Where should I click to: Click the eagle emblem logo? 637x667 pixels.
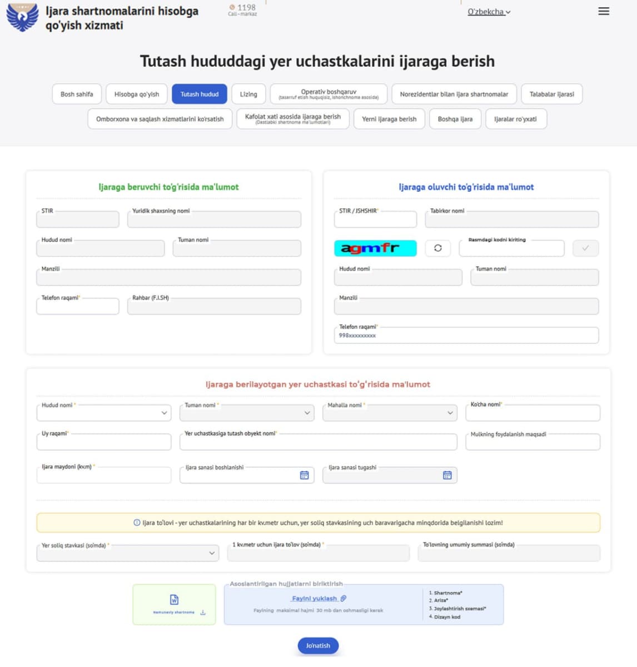click(22, 17)
